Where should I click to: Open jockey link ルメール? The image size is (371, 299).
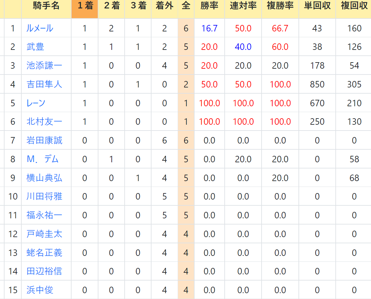pos(40,28)
